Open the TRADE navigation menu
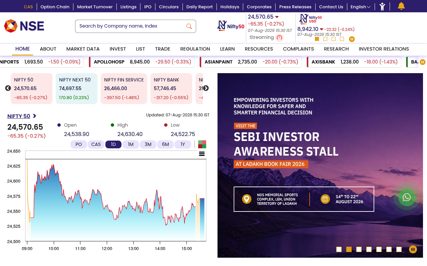This screenshot has height=266, width=427. point(163,49)
